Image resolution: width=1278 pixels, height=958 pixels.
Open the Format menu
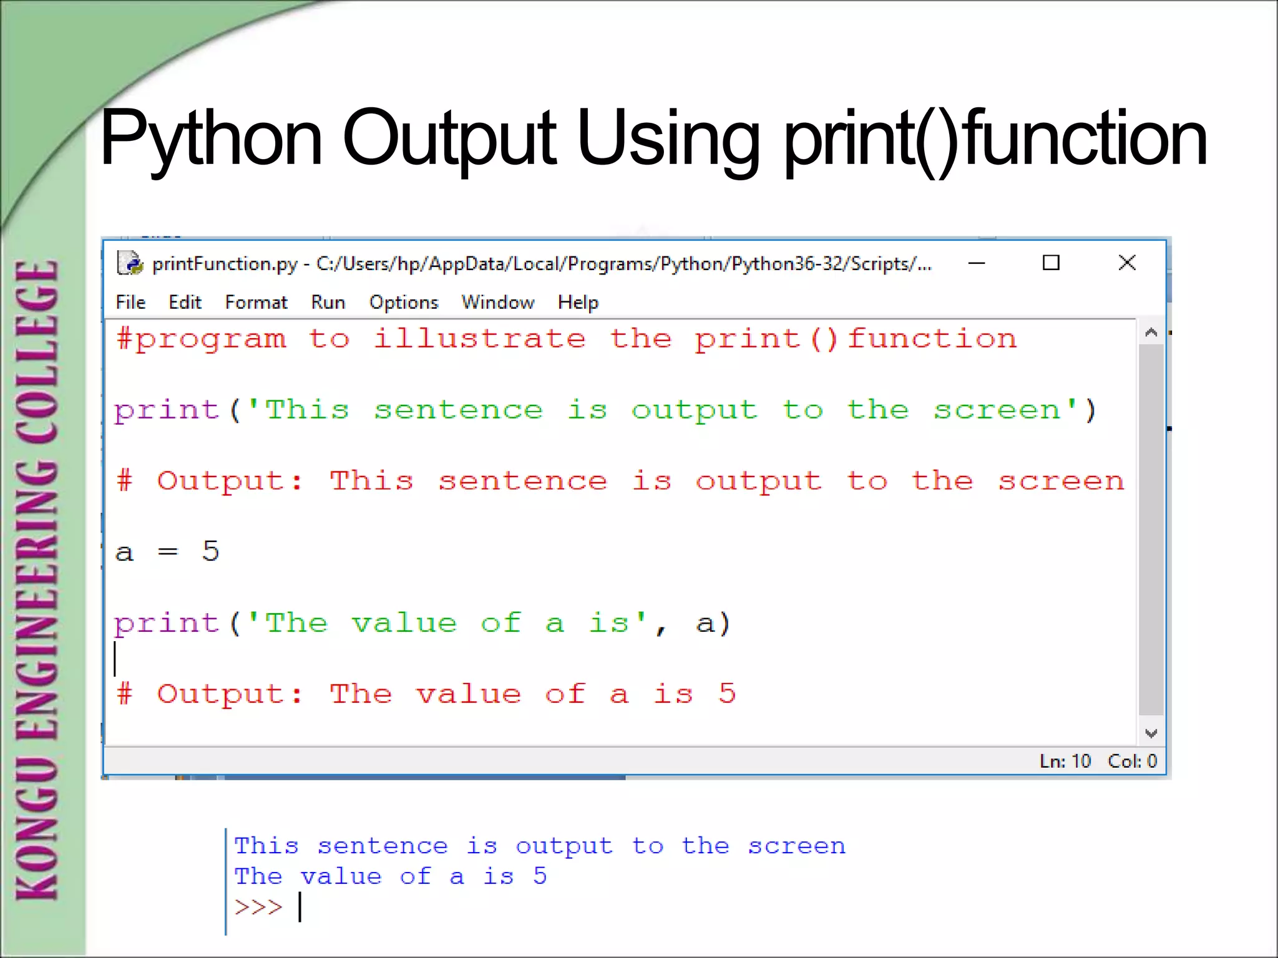pyautogui.click(x=256, y=302)
